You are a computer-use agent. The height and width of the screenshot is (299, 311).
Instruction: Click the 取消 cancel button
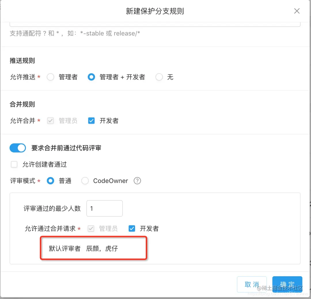(x=252, y=284)
